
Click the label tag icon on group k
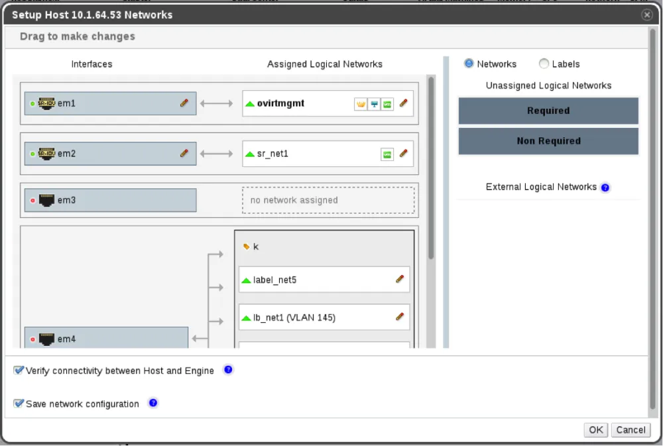coord(245,247)
